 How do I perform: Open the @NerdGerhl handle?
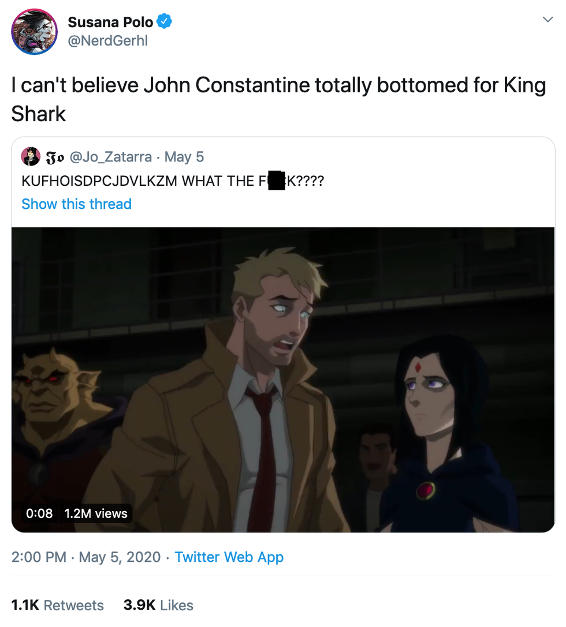(x=108, y=41)
